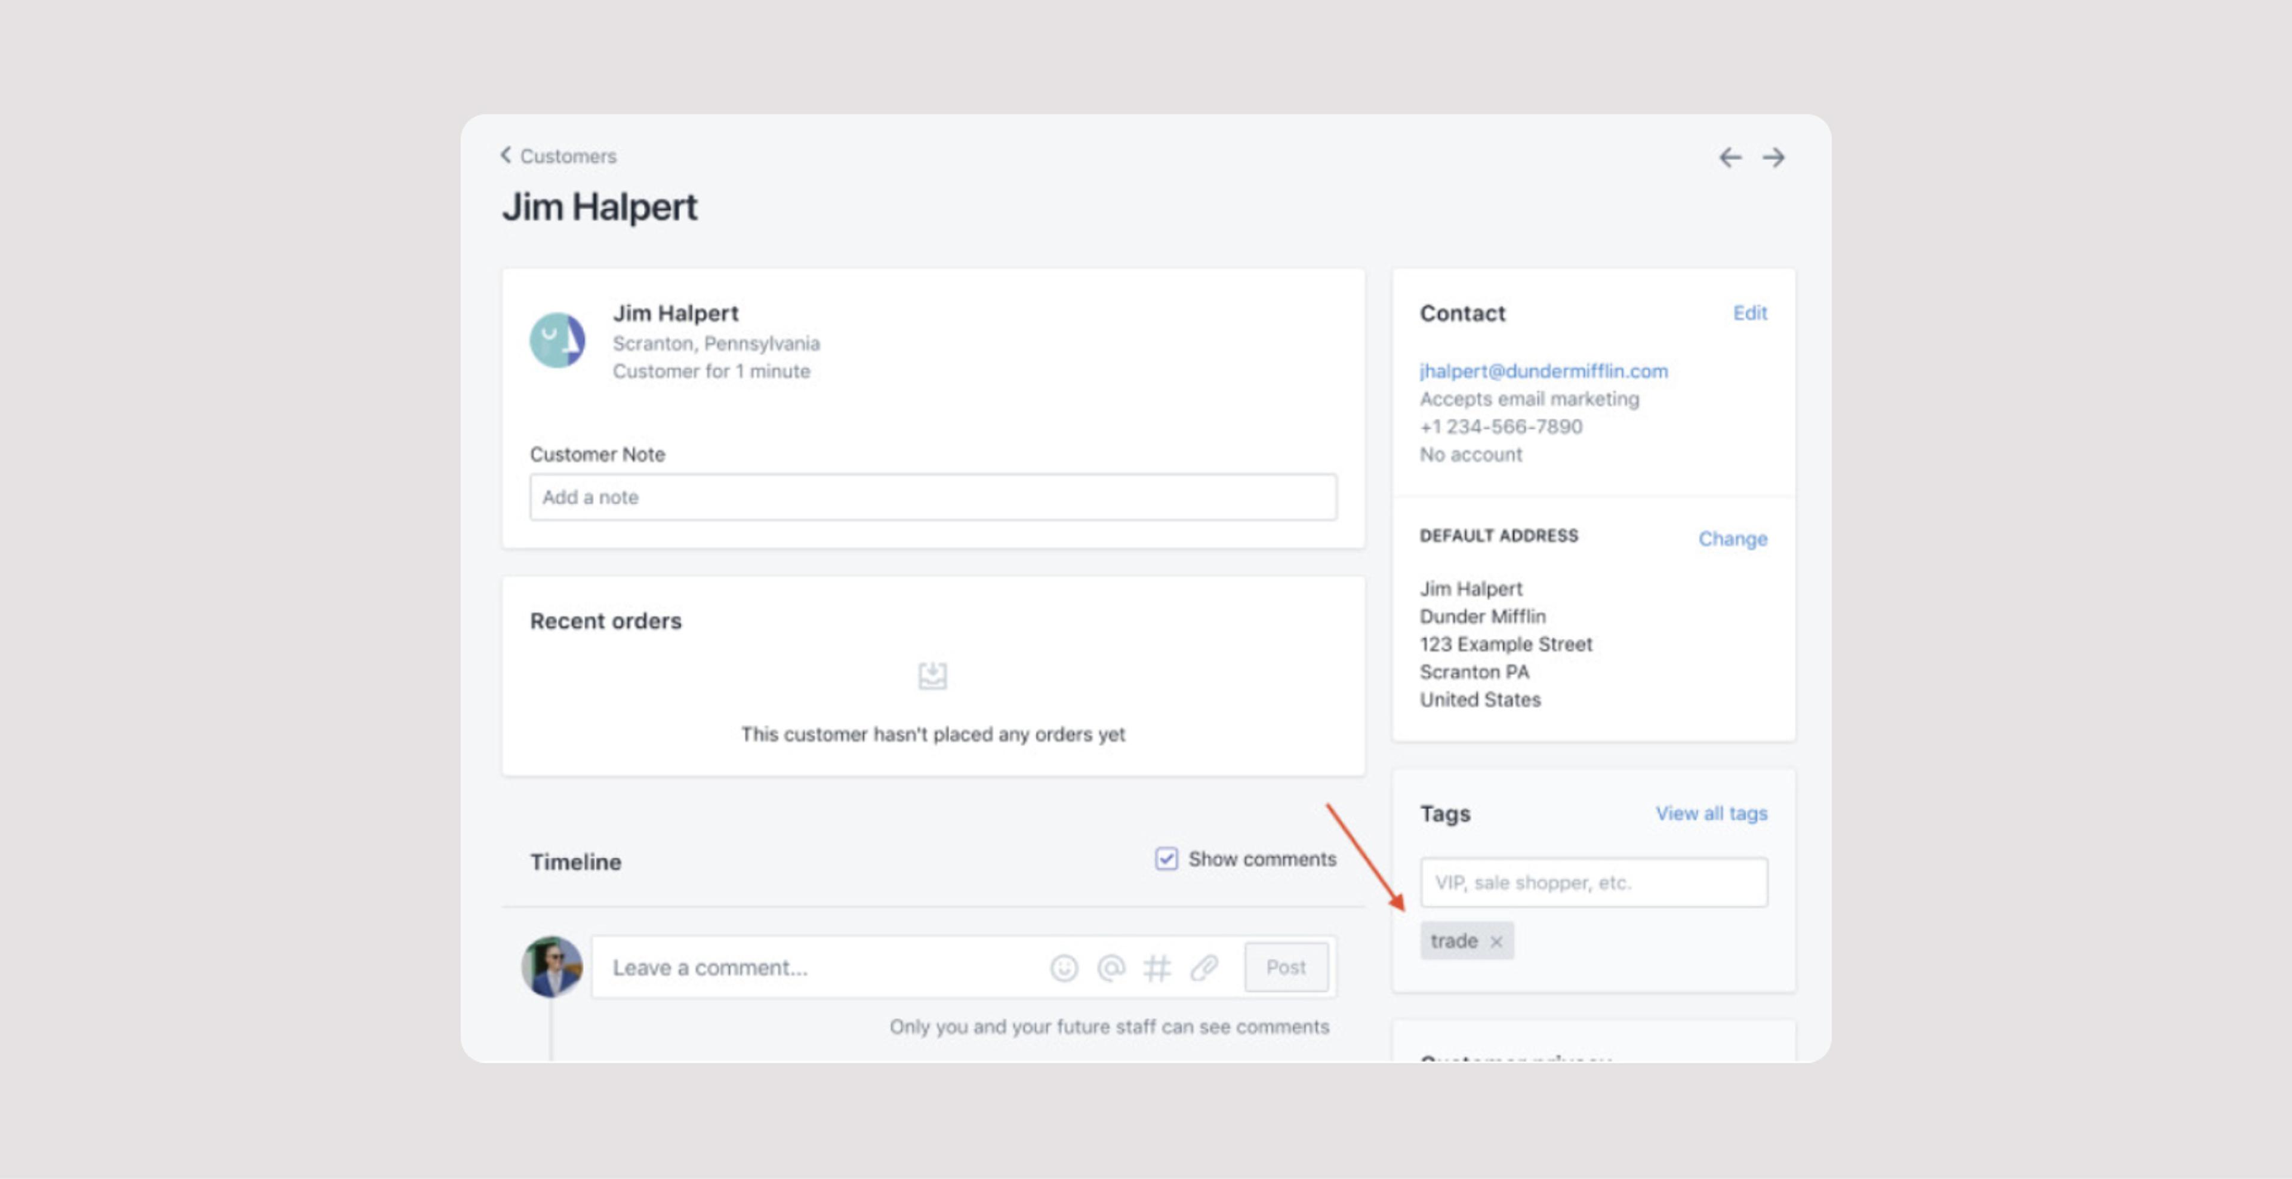Focus the Add a note field
The height and width of the screenshot is (1179, 2292).
coord(932,497)
